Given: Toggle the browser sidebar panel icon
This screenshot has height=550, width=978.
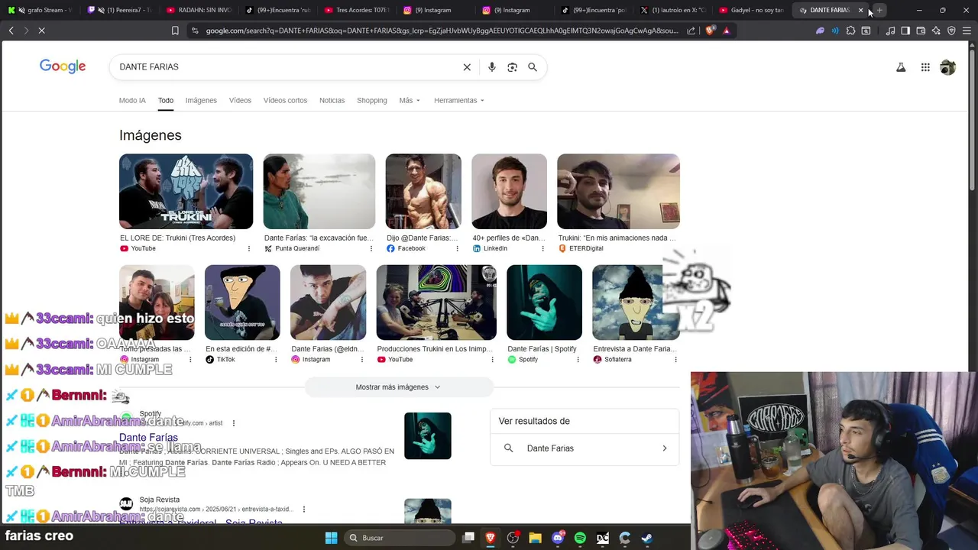Looking at the screenshot, I should 905,31.
